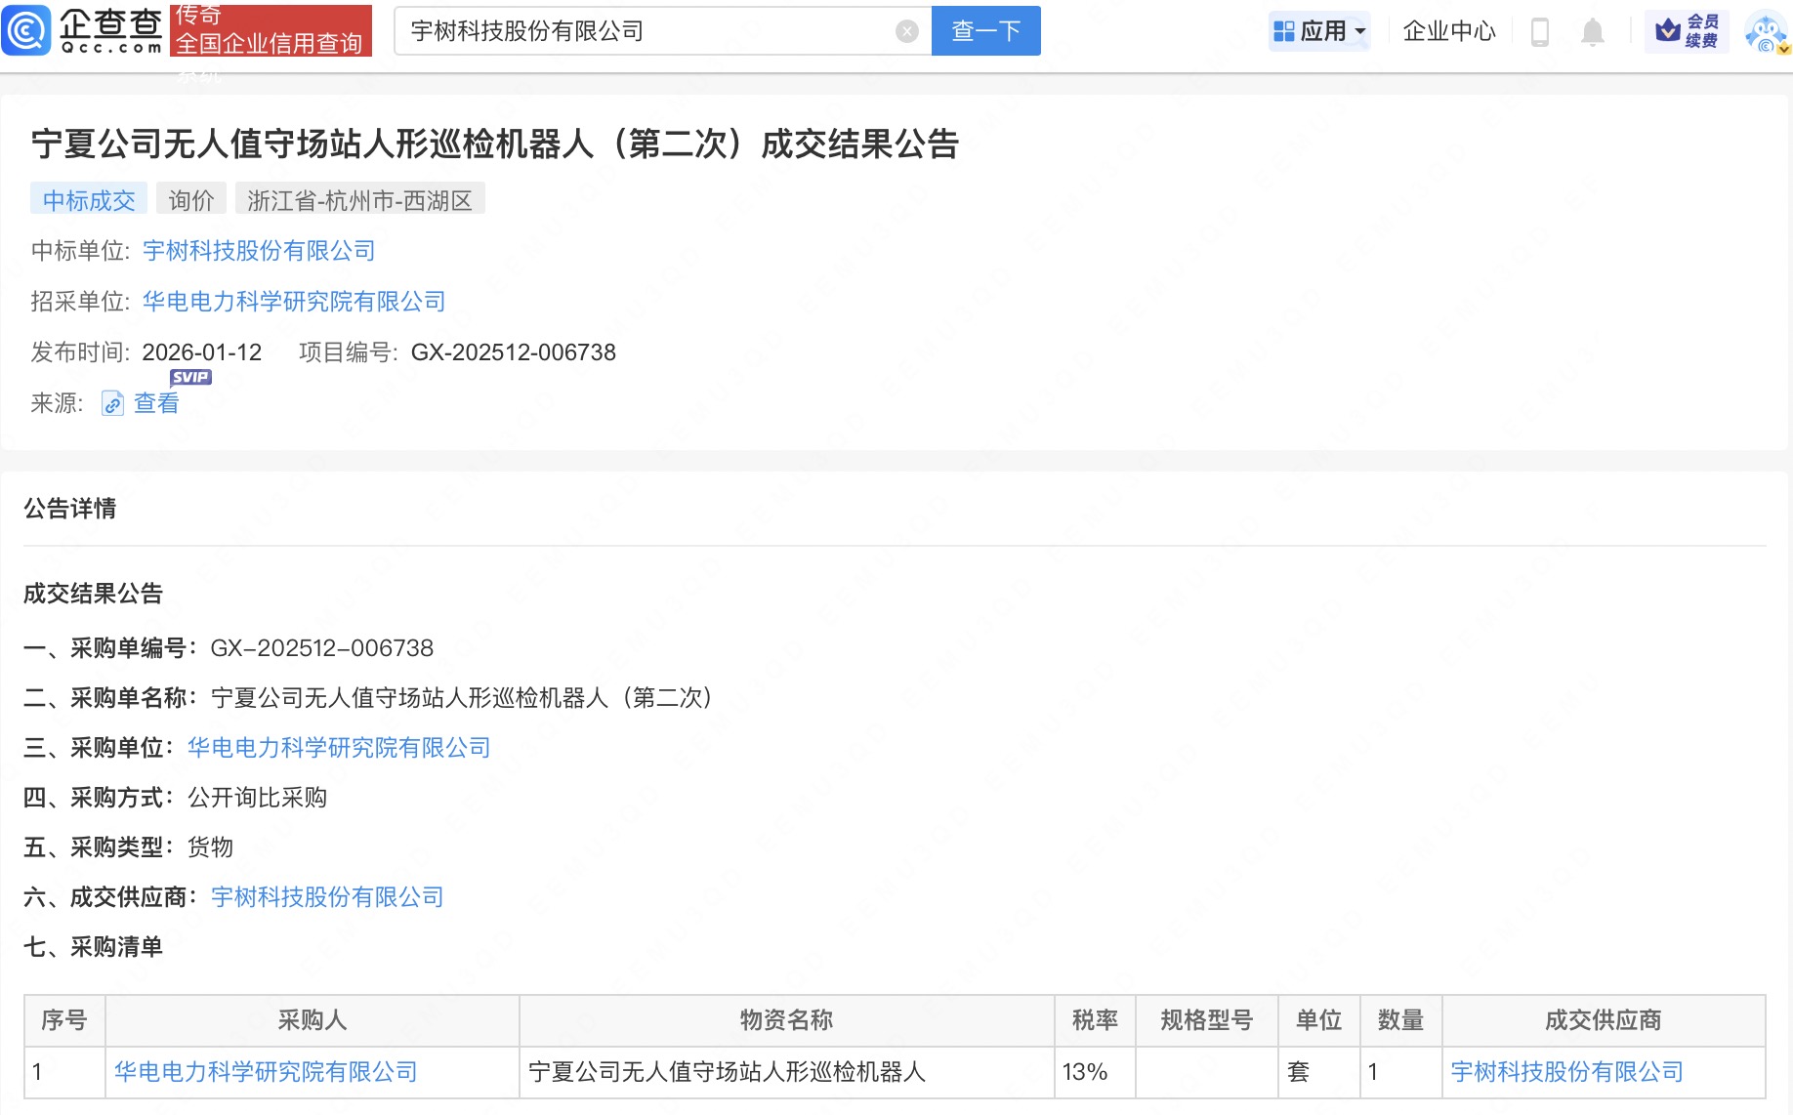The height and width of the screenshot is (1115, 1793).
Task: Click the penguin avatar icon
Action: 1766,30
